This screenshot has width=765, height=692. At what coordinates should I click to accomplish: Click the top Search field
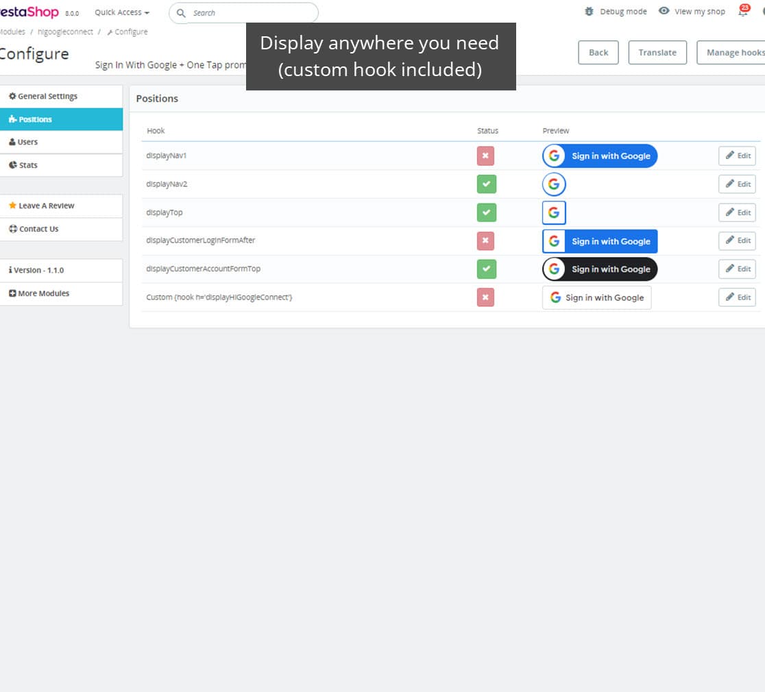(243, 13)
